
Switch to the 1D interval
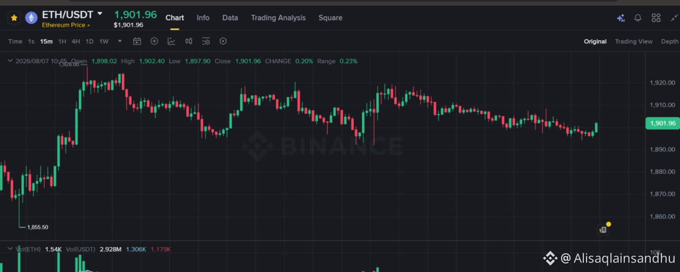pos(90,41)
